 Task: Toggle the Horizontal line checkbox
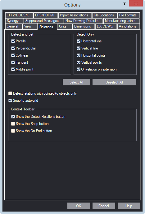coord(79,41)
